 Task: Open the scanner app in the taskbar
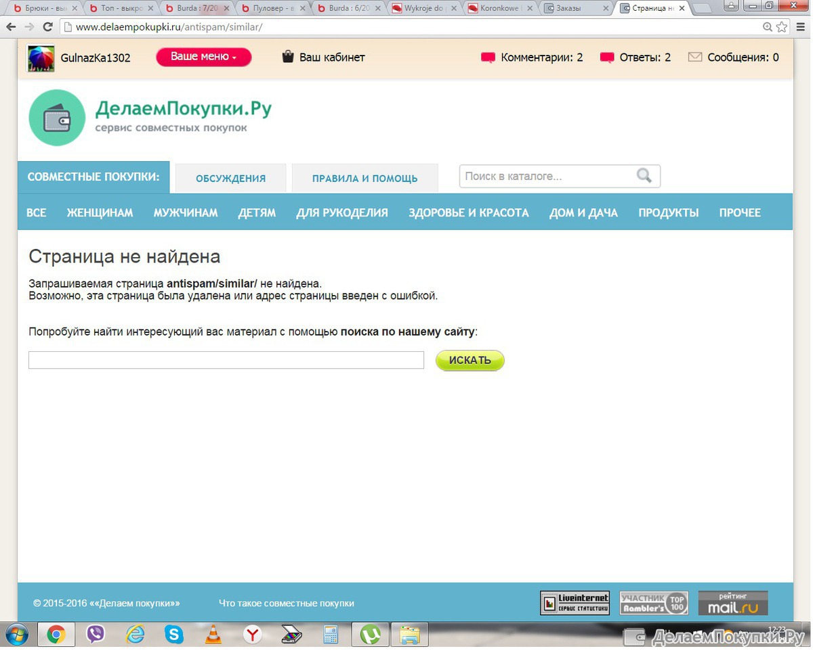[x=292, y=635]
